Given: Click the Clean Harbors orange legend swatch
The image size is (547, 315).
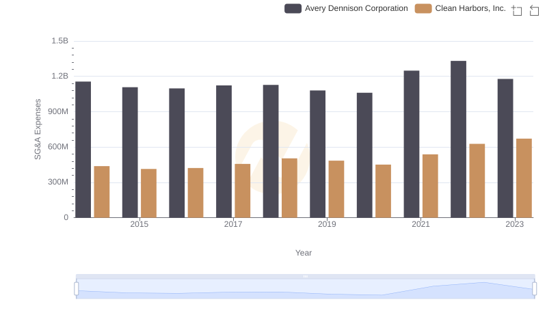Looking at the screenshot, I should pyautogui.click(x=423, y=8).
